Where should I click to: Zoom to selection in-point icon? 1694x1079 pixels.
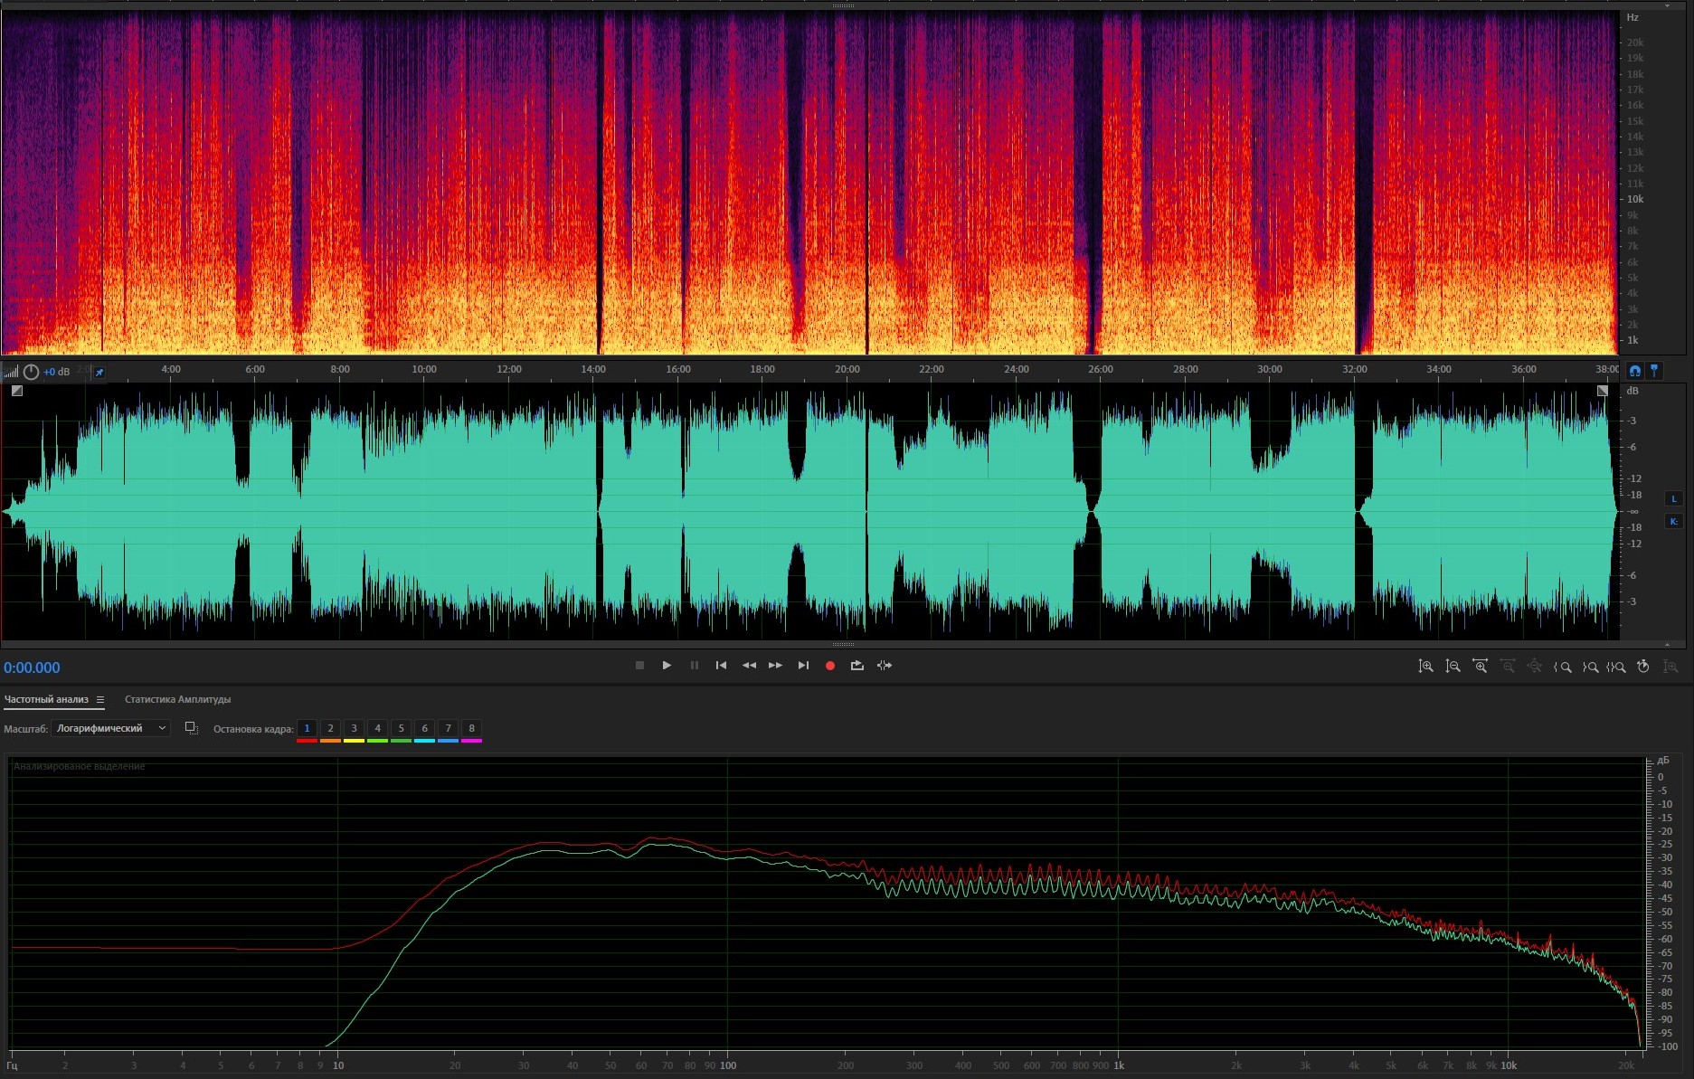1562,667
